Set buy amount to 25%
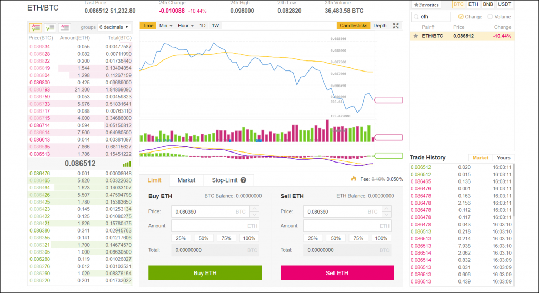The height and width of the screenshot is (293, 539). (181, 238)
